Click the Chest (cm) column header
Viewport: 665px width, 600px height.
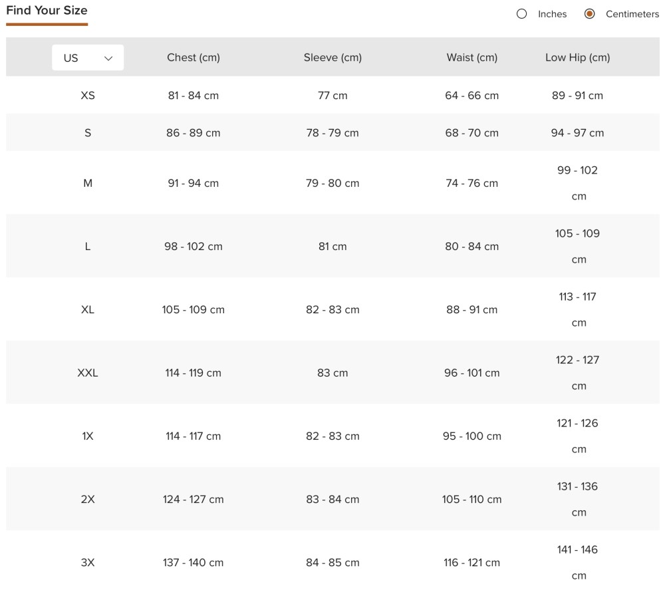coord(193,57)
